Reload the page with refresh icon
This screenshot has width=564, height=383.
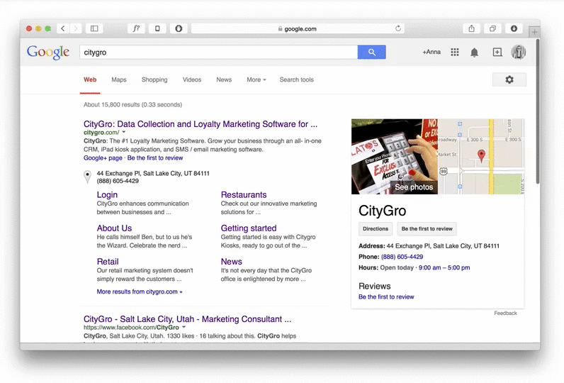coord(397,28)
